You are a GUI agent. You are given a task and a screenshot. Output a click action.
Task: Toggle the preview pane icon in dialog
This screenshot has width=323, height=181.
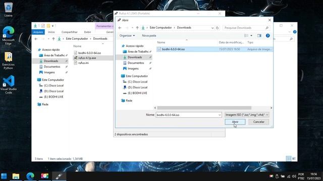pos(259,36)
